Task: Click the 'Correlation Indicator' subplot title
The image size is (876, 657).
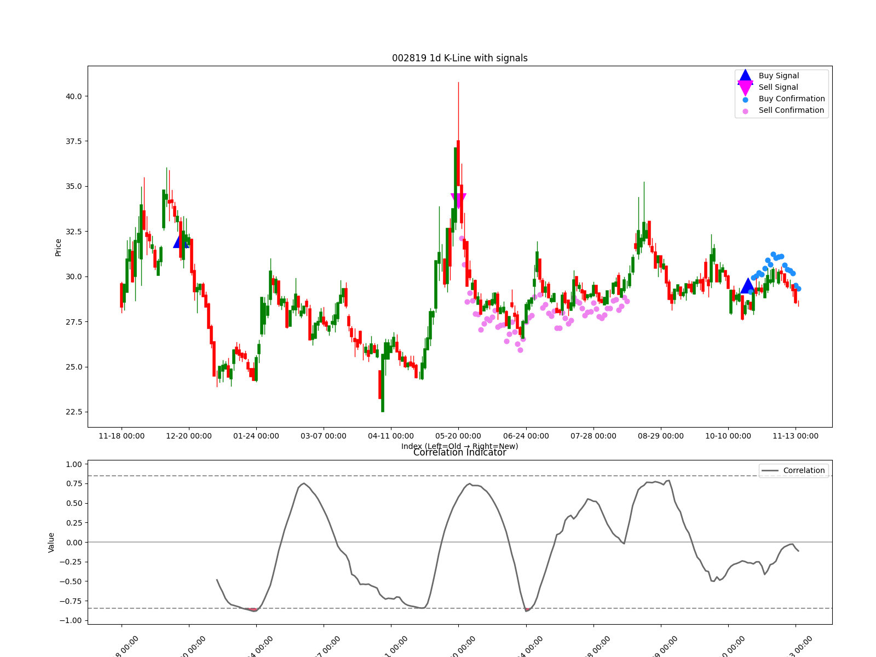Action: coord(459,453)
